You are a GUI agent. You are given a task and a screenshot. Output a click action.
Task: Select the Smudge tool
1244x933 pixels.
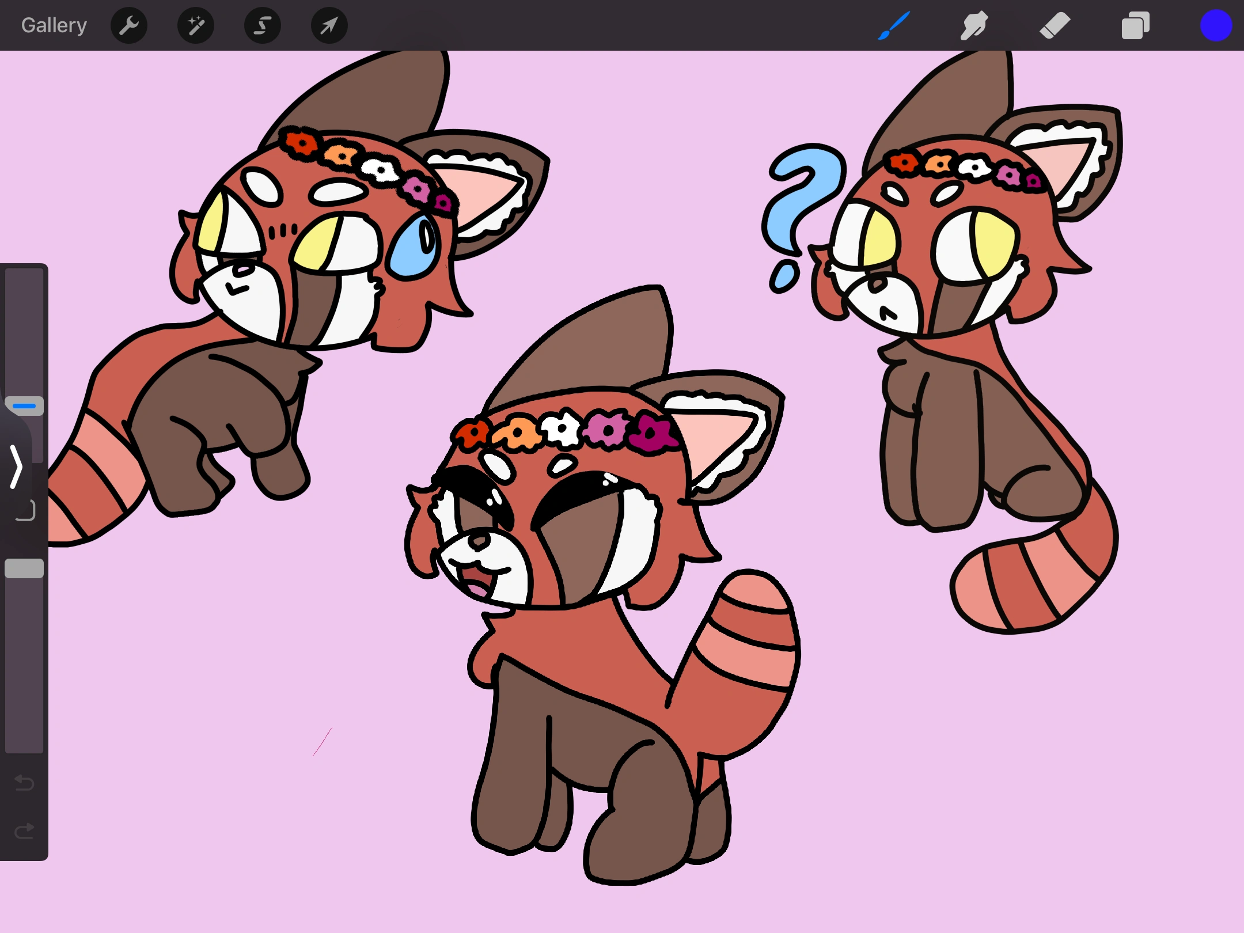[x=974, y=25]
